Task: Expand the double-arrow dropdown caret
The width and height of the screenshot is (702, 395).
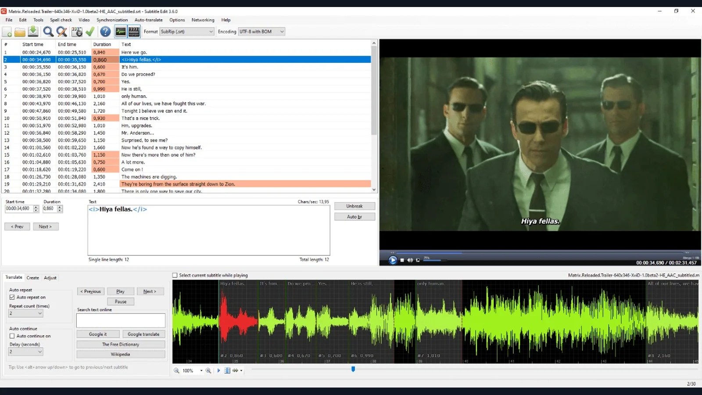Action: (241, 371)
